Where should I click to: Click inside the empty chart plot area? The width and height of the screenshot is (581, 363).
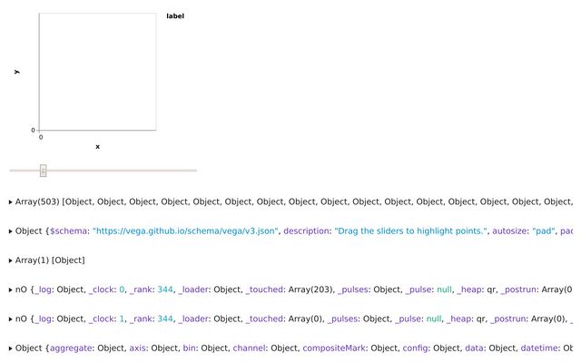(x=97, y=73)
